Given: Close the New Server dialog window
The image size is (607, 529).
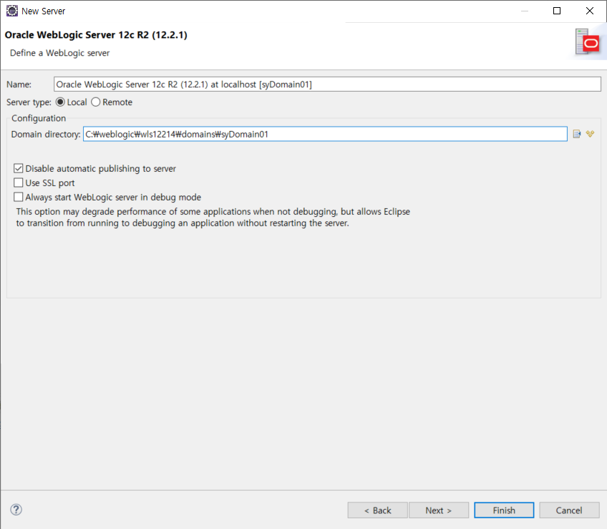Looking at the screenshot, I should click(590, 11).
